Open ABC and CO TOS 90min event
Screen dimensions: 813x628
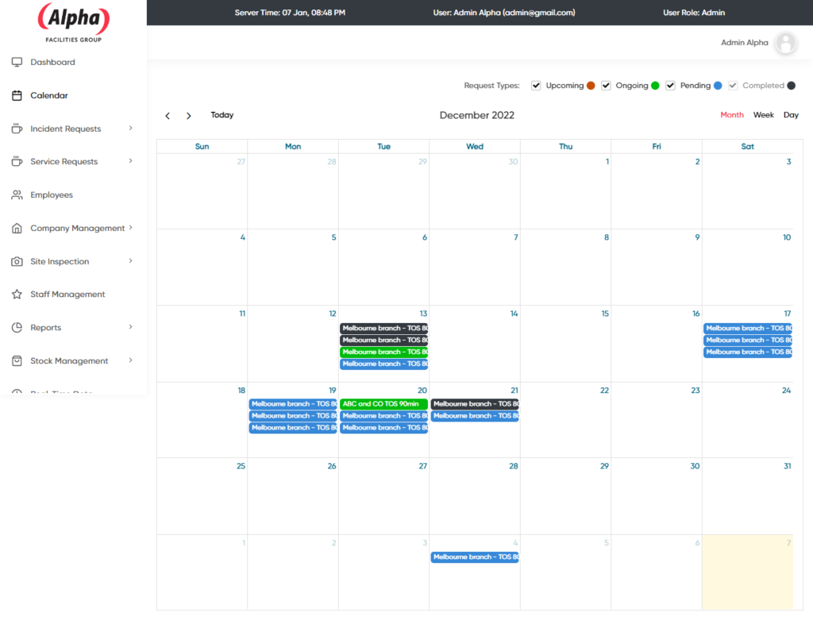pos(383,404)
